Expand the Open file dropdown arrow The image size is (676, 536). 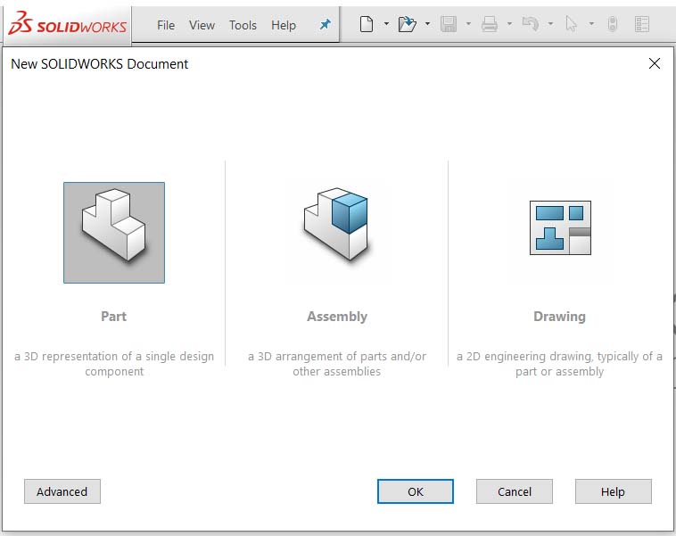pyautogui.click(x=427, y=25)
